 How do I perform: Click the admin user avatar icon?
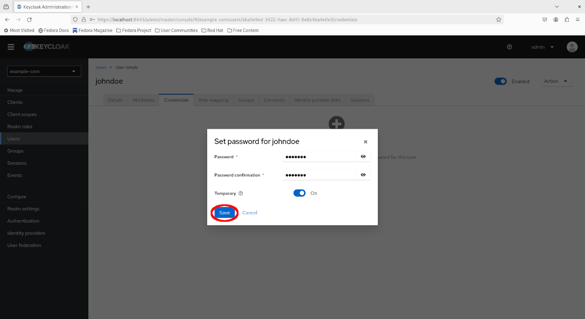(x=572, y=47)
